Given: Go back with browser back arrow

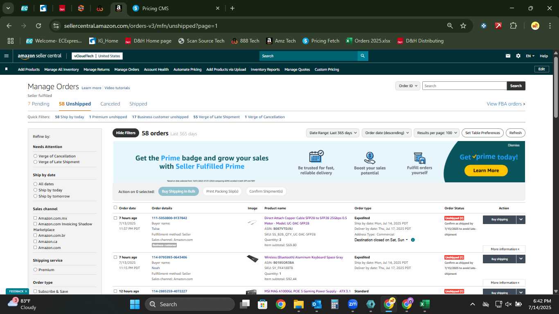Looking at the screenshot, I should [9, 26].
